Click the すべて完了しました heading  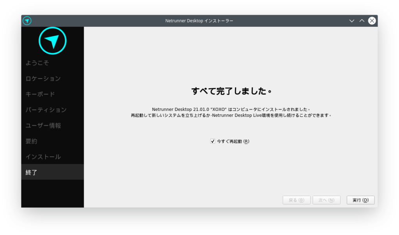click(231, 91)
